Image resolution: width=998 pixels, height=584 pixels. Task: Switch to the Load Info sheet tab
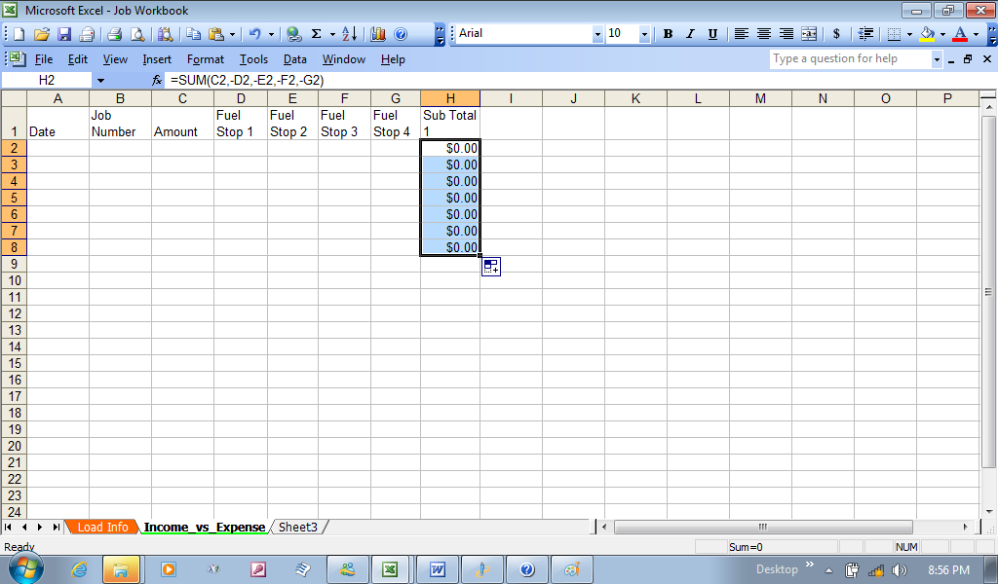(102, 528)
